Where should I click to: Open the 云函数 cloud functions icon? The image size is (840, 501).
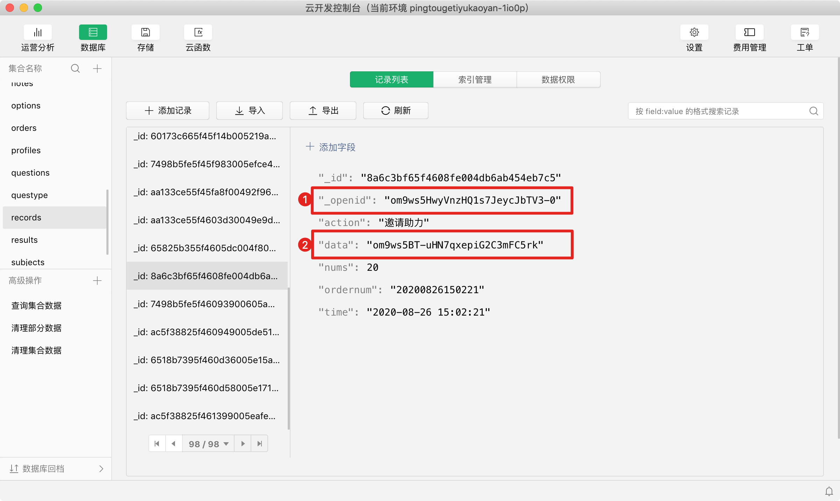198,33
